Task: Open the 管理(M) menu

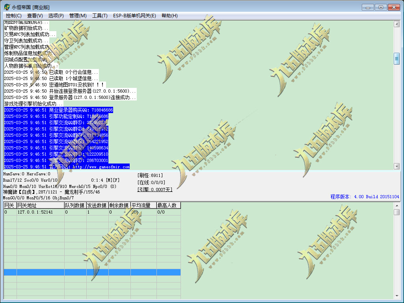Action: tap(78, 16)
